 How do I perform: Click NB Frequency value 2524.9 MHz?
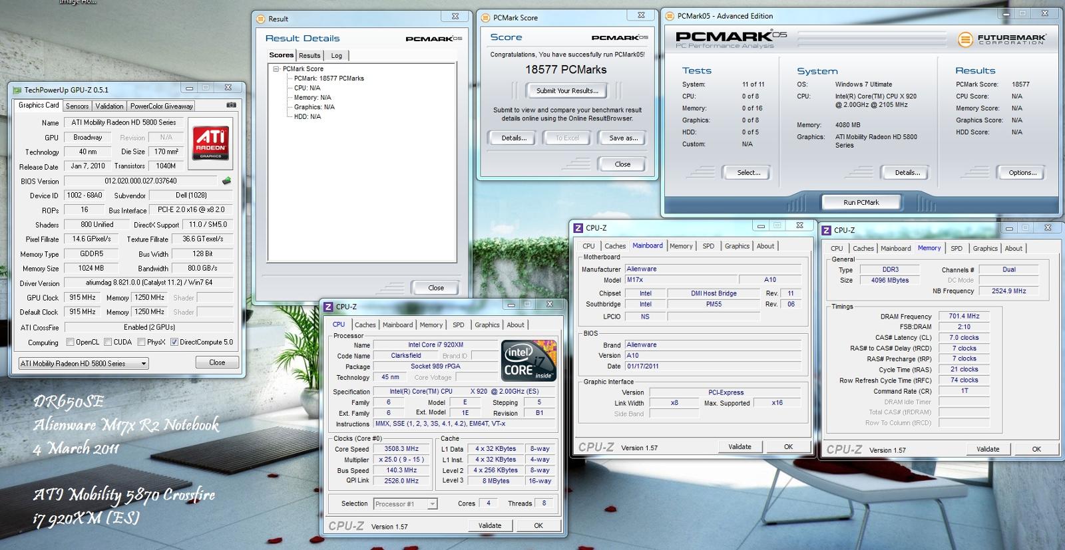pos(1009,291)
